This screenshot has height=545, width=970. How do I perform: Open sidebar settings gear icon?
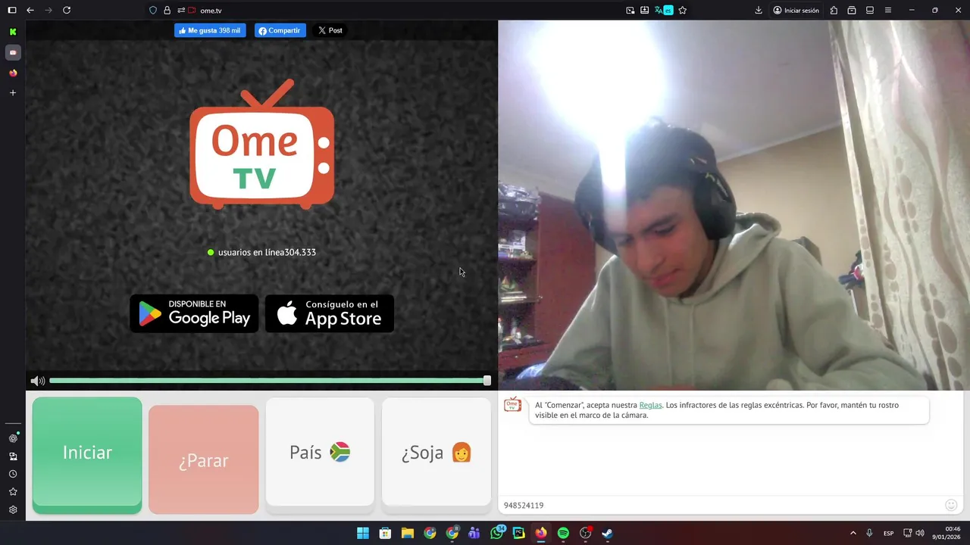point(13,510)
